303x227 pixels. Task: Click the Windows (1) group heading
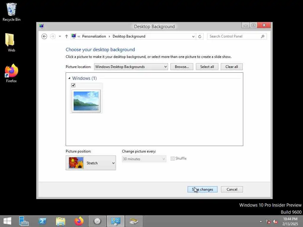click(x=84, y=78)
